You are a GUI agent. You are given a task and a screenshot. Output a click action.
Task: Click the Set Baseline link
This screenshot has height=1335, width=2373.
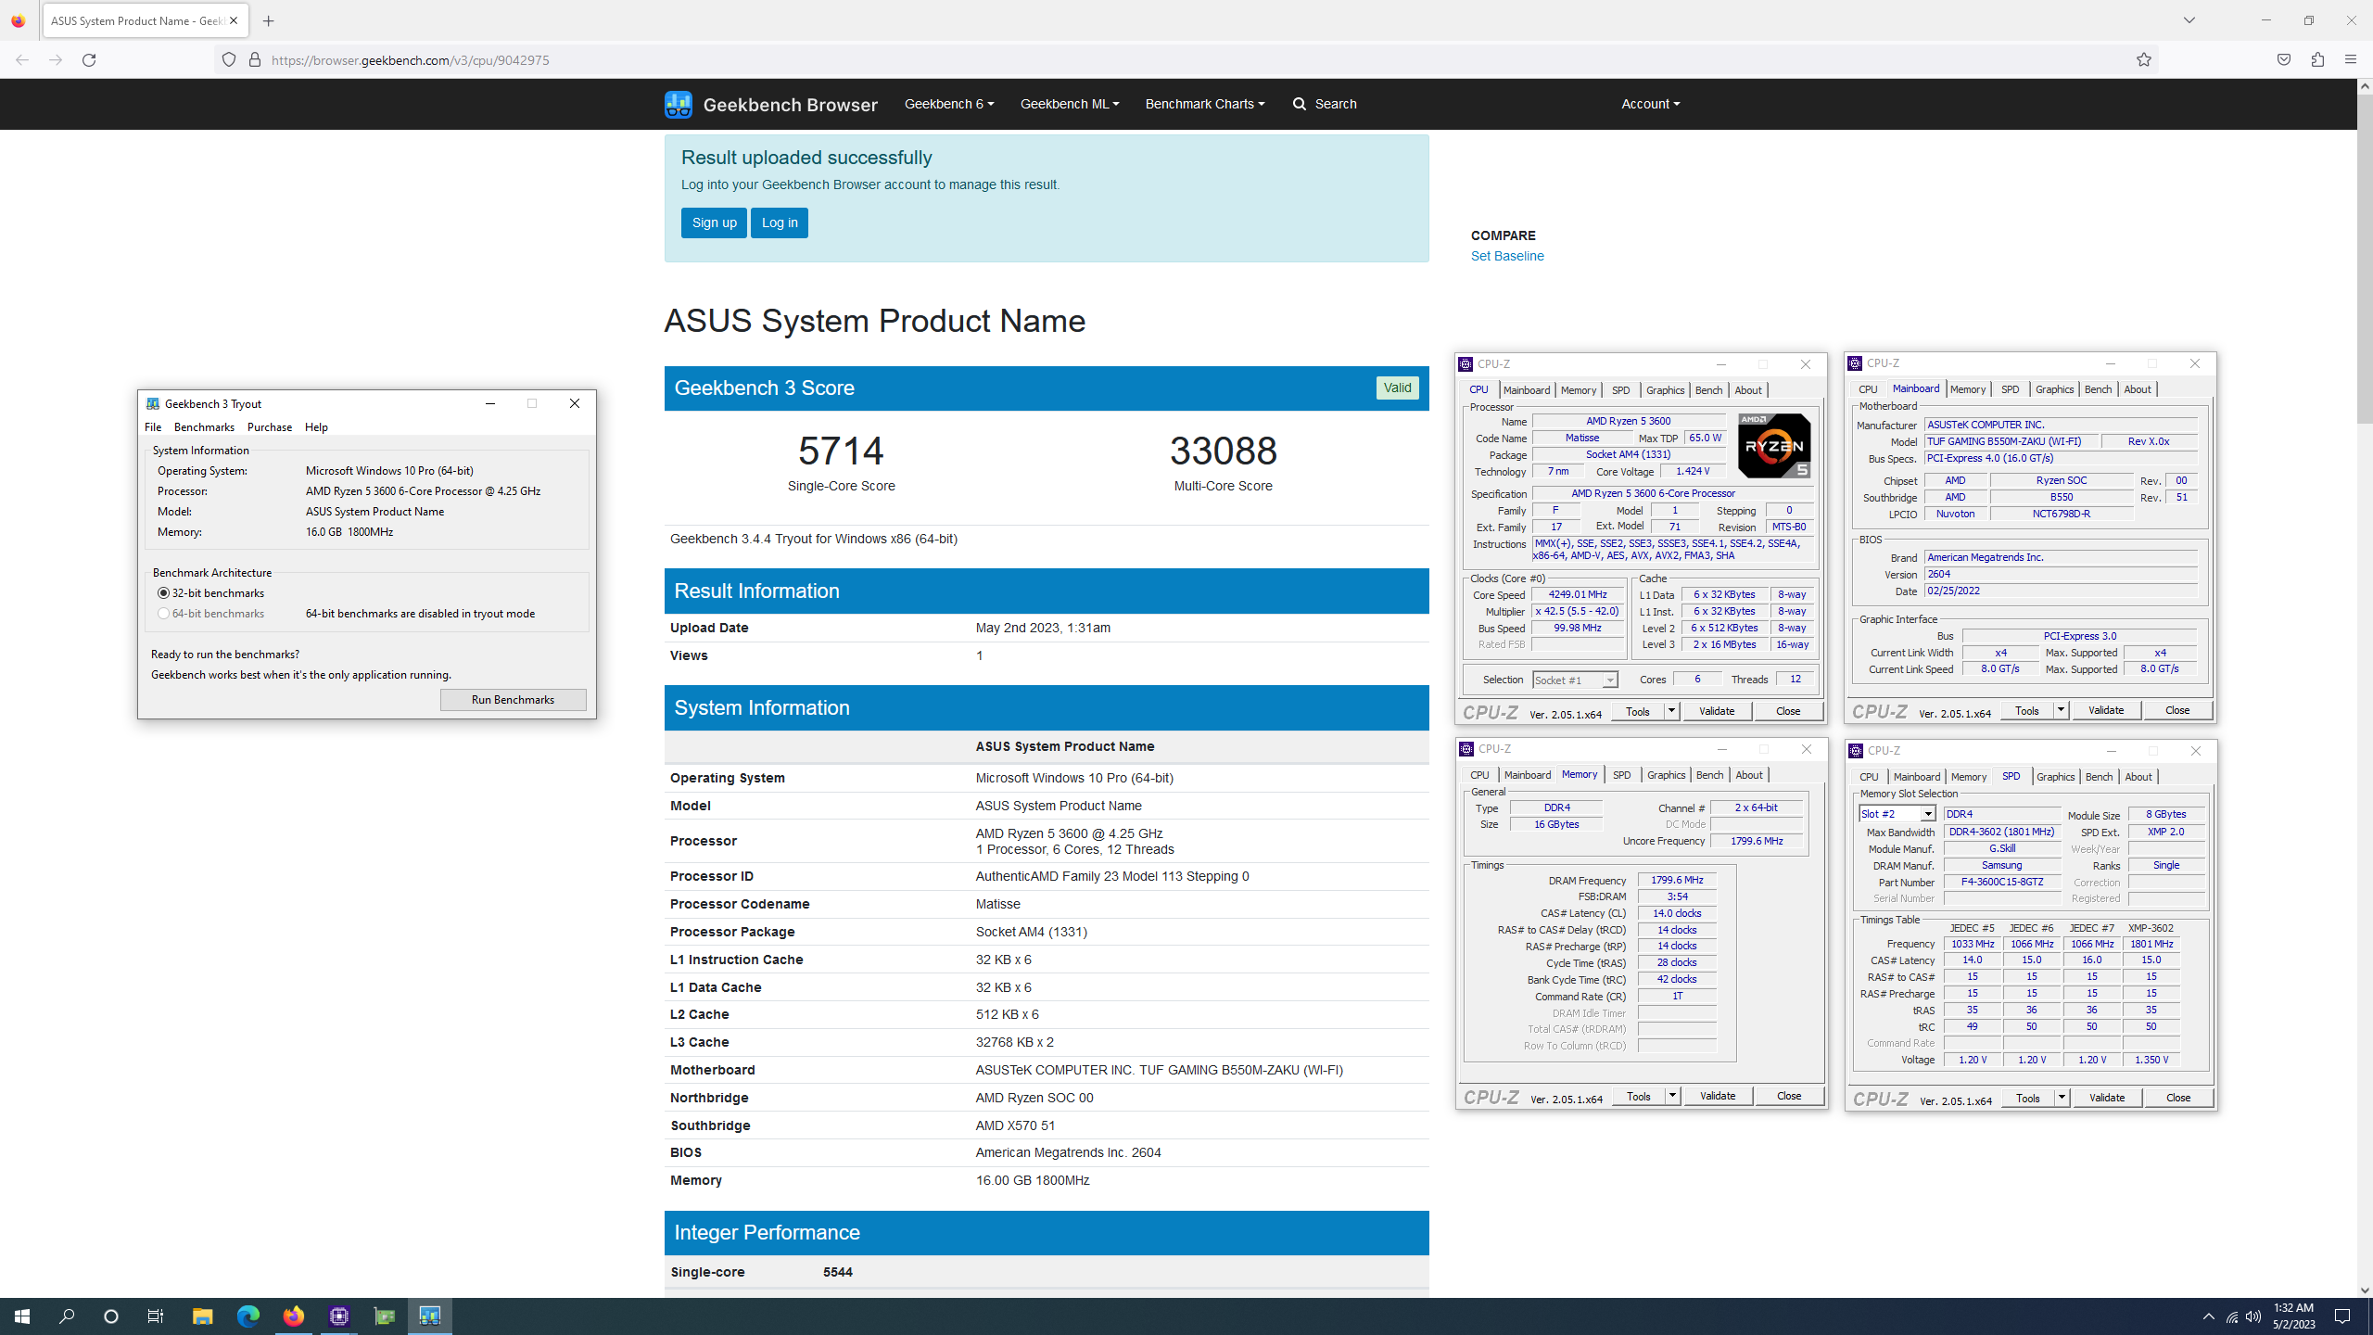coord(1507,256)
